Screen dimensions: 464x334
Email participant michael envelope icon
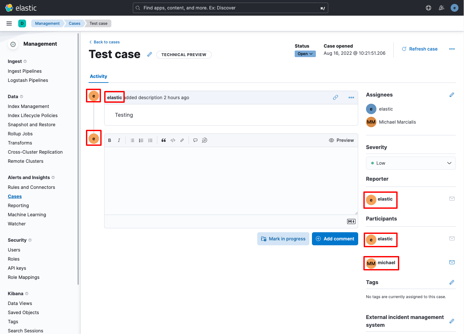coord(452,262)
